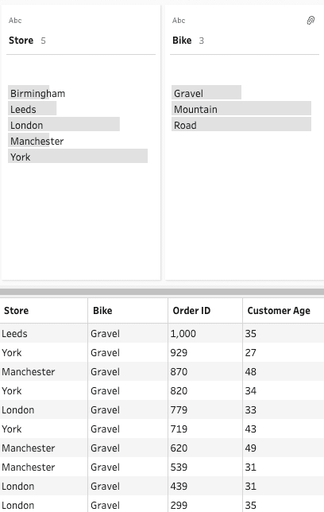The image size is (324, 512).
Task: Click the Abc data type icon for Bike
Action: tap(179, 21)
